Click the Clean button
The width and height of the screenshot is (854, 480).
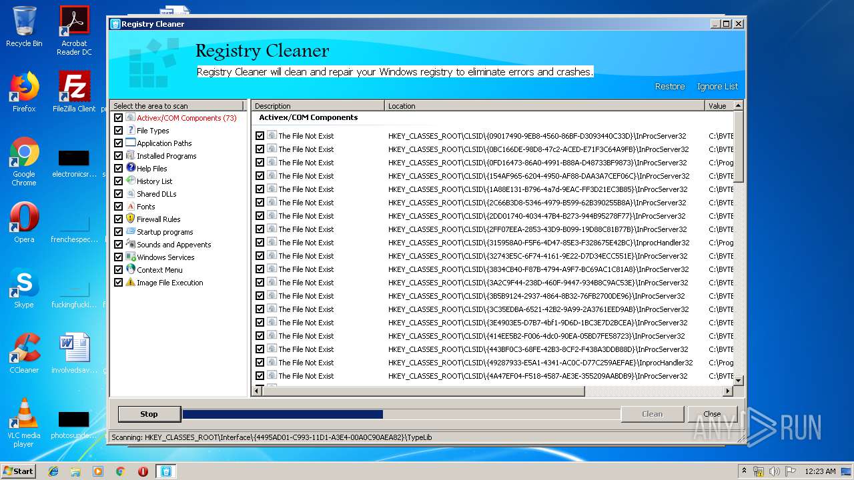[652, 414]
